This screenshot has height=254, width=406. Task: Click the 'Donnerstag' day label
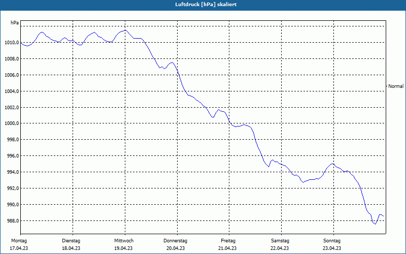coord(175,241)
